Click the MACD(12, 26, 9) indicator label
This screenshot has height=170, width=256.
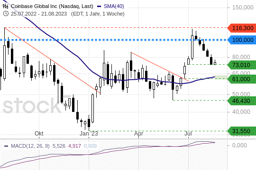point(30,146)
